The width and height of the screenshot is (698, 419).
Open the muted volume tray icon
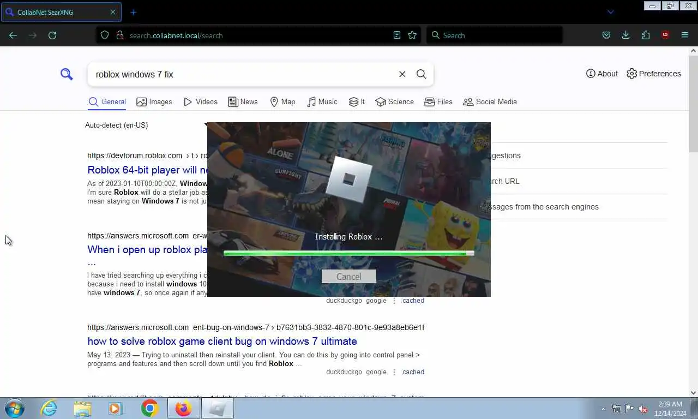(643, 409)
